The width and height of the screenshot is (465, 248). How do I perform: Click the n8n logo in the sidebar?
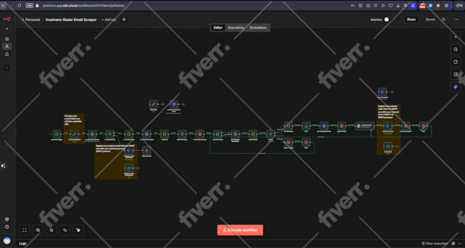[x=7, y=19]
